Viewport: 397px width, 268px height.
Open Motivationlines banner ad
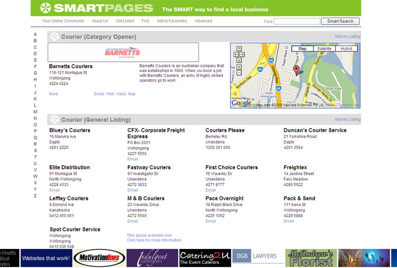tap(100, 258)
